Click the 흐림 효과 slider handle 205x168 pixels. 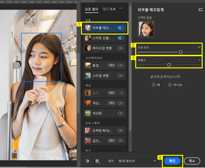pos(181,52)
